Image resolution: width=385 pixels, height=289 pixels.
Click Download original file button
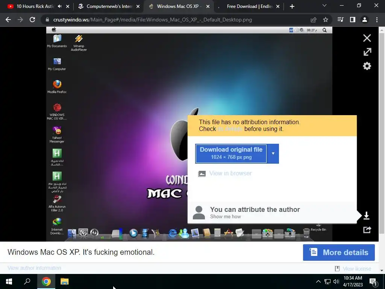tap(231, 154)
